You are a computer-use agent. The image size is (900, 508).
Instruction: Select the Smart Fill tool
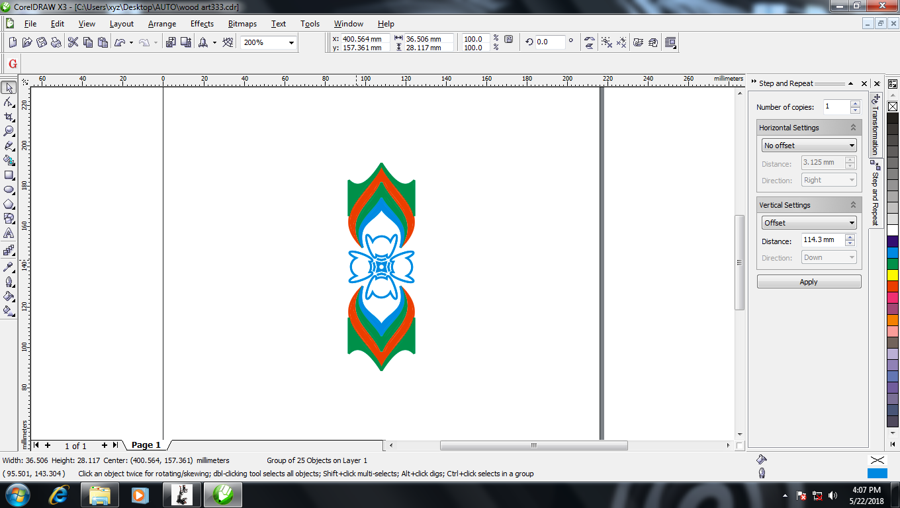click(x=9, y=160)
